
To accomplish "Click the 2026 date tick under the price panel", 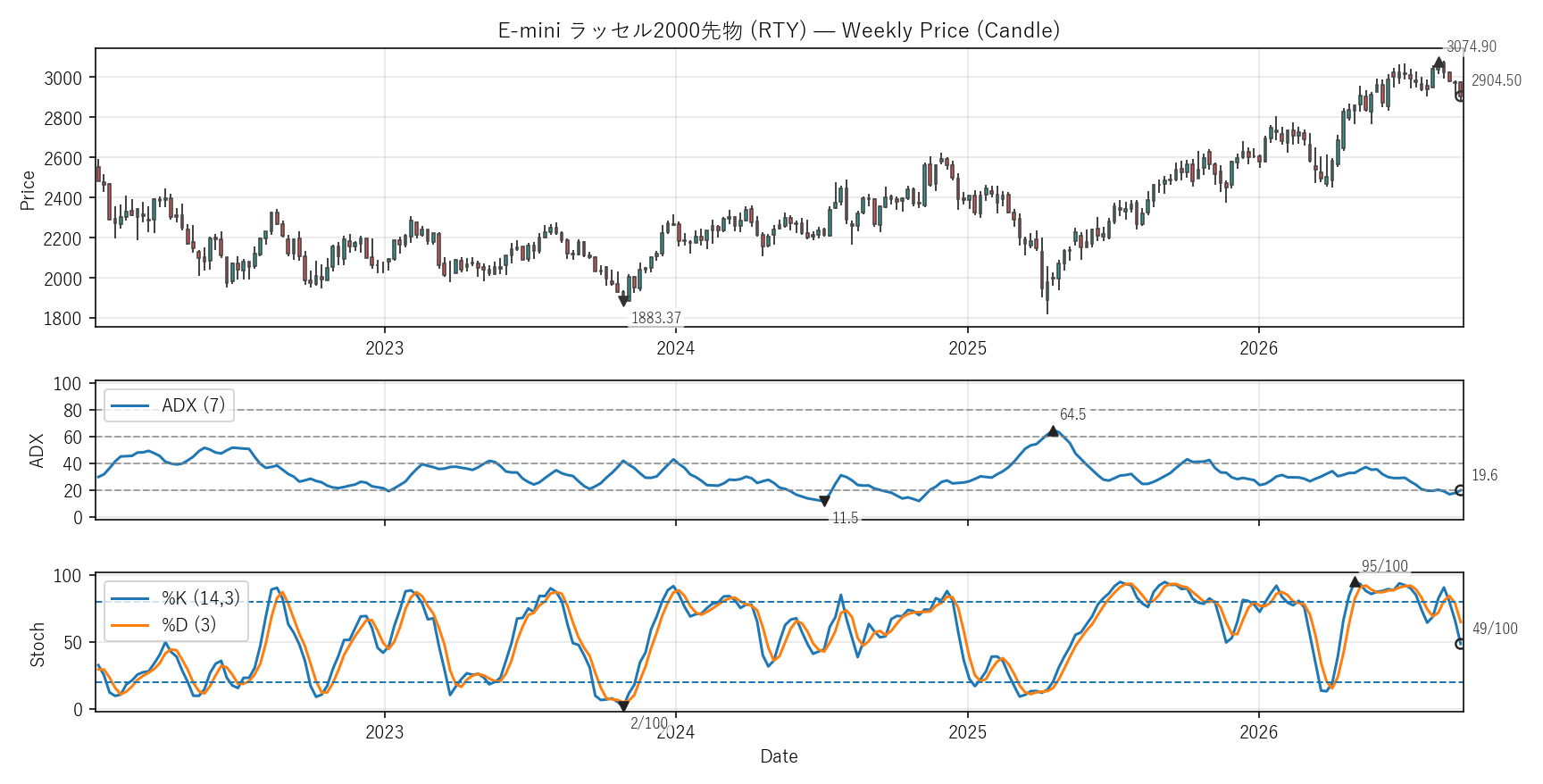I will (1259, 348).
